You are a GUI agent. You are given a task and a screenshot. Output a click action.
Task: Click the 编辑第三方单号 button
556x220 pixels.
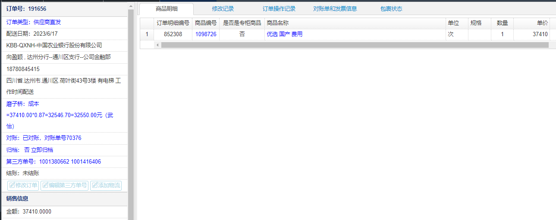(64, 186)
